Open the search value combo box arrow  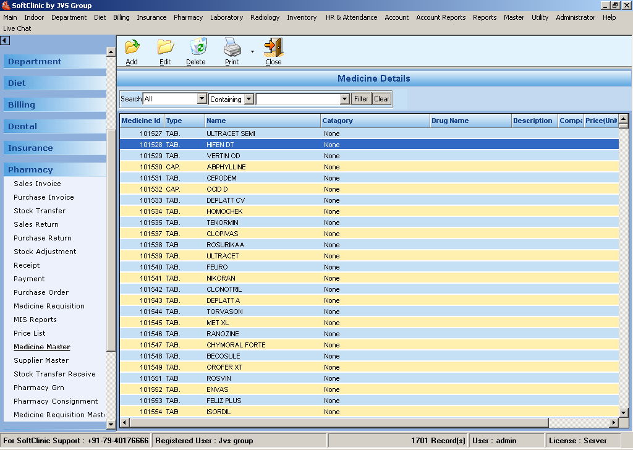[345, 99]
